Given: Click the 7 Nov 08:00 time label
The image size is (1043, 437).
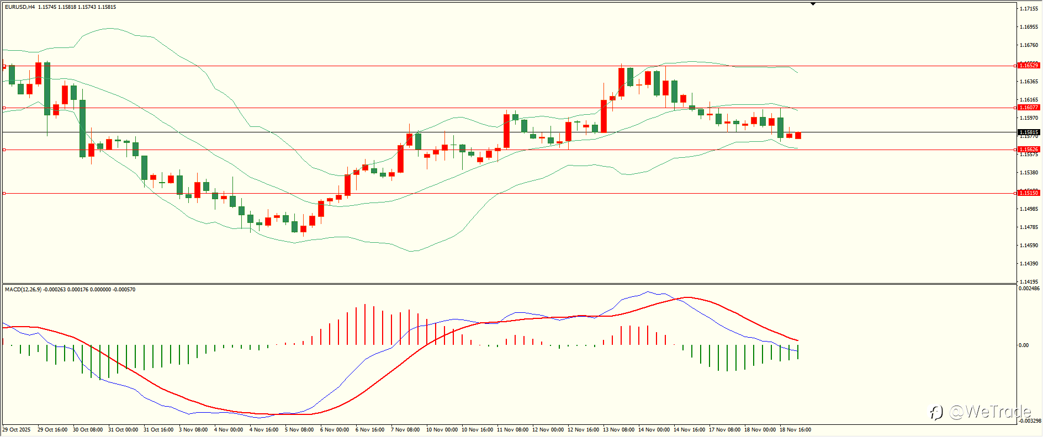Looking at the screenshot, I should [x=405, y=430].
